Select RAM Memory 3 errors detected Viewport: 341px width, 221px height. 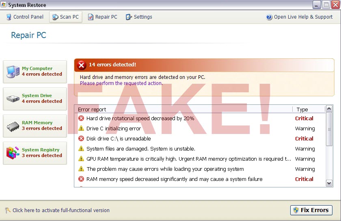tap(35, 126)
